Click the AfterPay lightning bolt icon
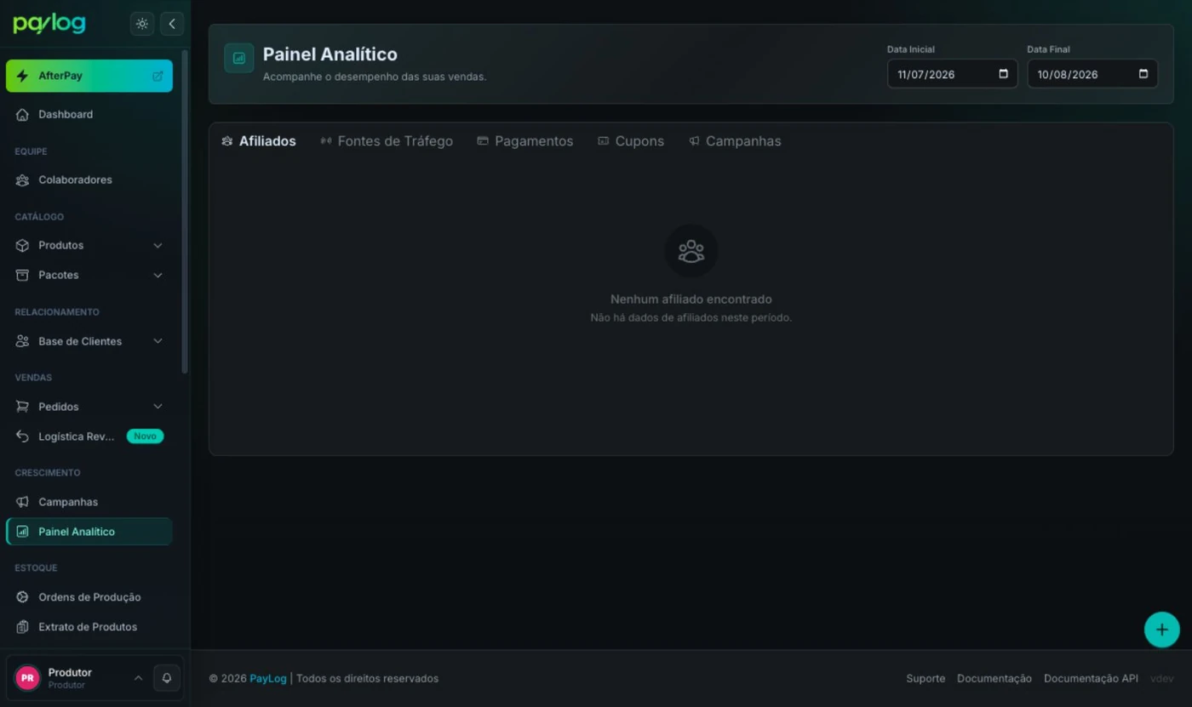 coord(22,76)
